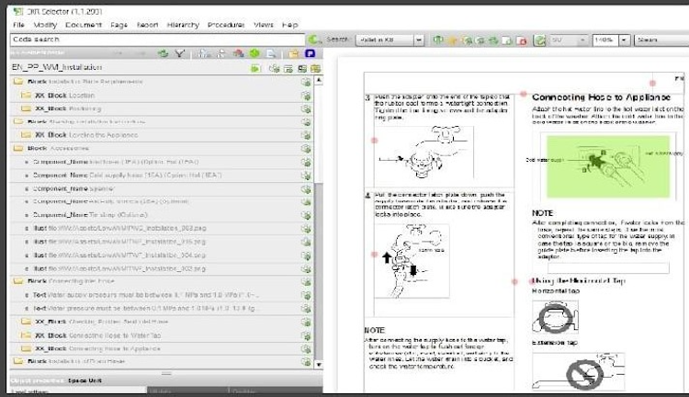The height and width of the screenshot is (397, 689).
Task: Click the green hose connection illustration
Action: coord(608,166)
